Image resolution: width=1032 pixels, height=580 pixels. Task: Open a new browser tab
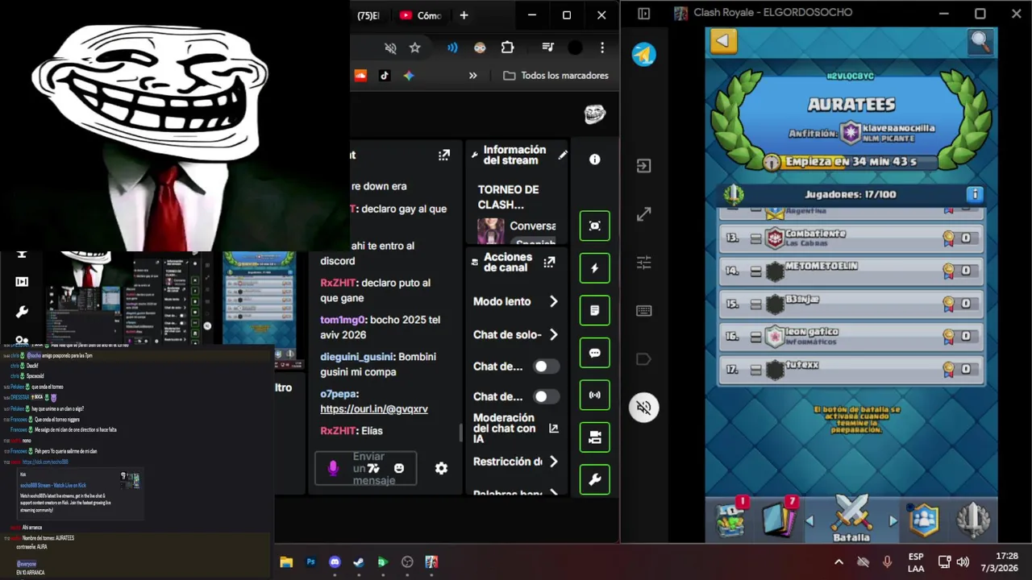(x=464, y=15)
